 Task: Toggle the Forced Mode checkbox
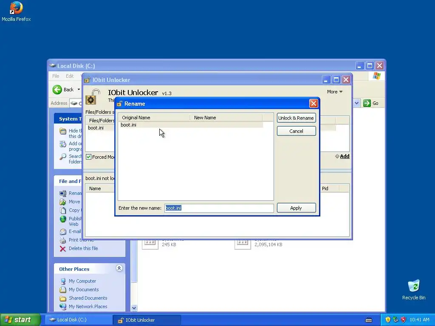point(88,157)
